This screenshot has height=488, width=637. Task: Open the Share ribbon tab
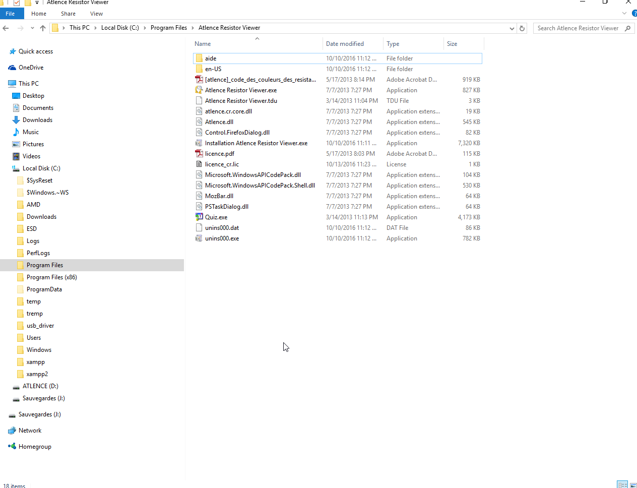pos(69,14)
